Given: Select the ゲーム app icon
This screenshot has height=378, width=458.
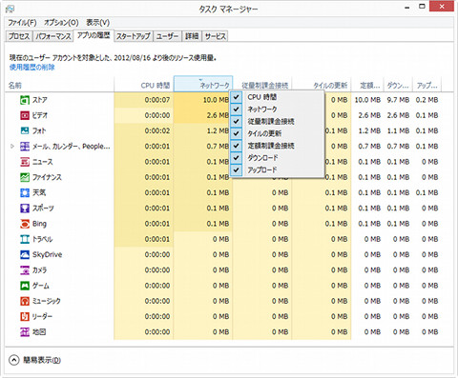Looking at the screenshot, I should click(25, 286).
